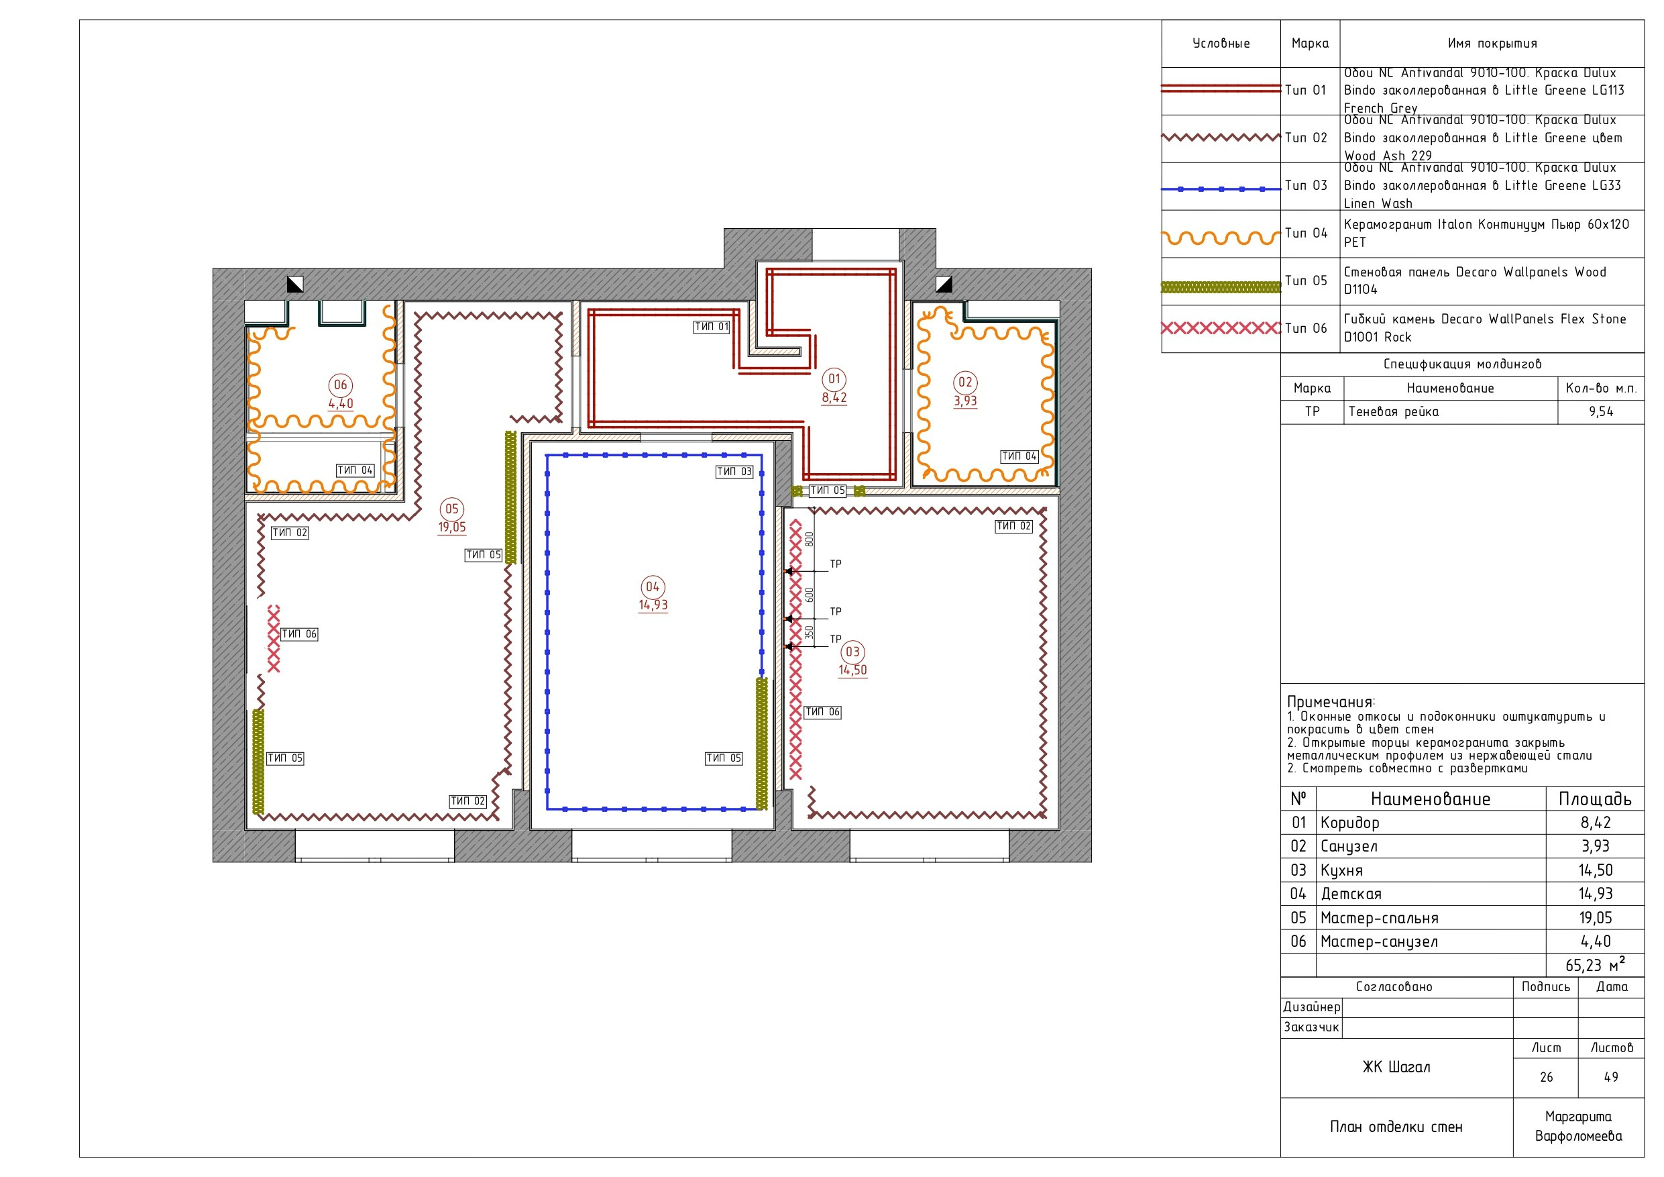Screen dimensions: 1664x1177
Task: Click the olive coil swatch for Тип 05
Action: [1221, 287]
